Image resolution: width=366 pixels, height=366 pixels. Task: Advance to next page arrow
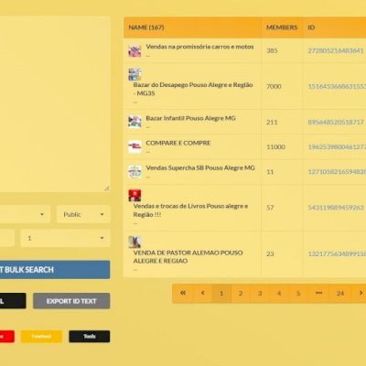coord(360,293)
